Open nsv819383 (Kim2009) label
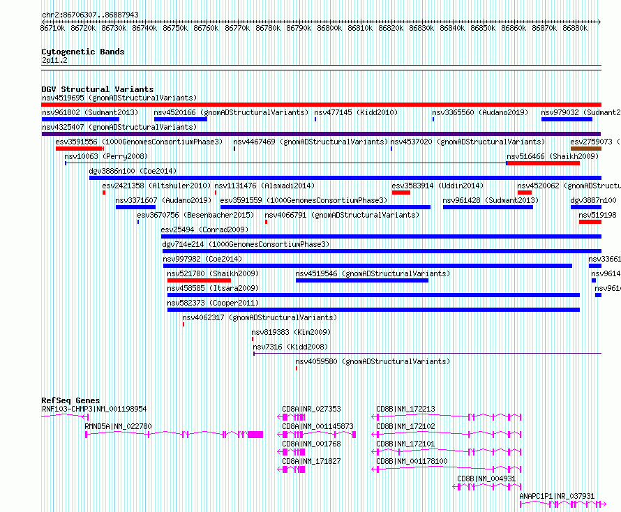This screenshot has width=621, height=512. [x=291, y=332]
